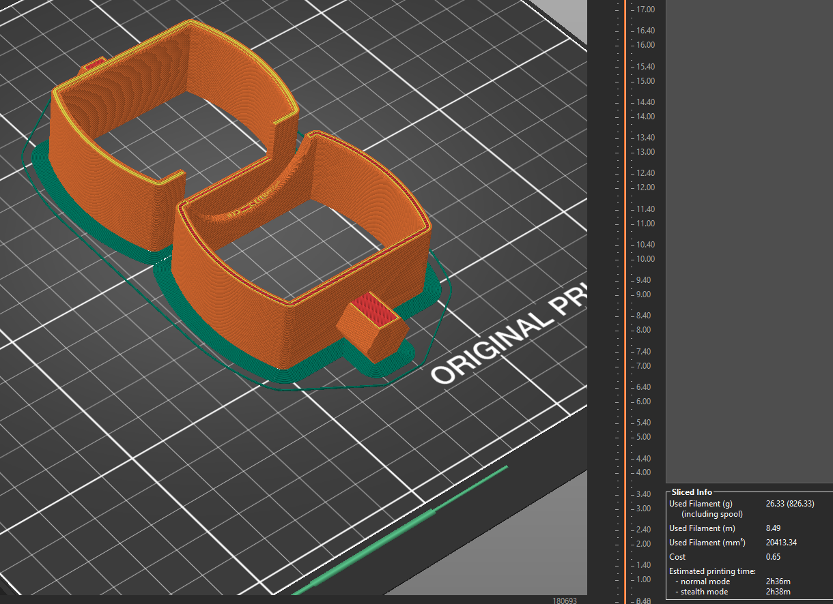Click the orange vertical layer slider track
This screenshot has width=833, height=604.
coord(625,300)
